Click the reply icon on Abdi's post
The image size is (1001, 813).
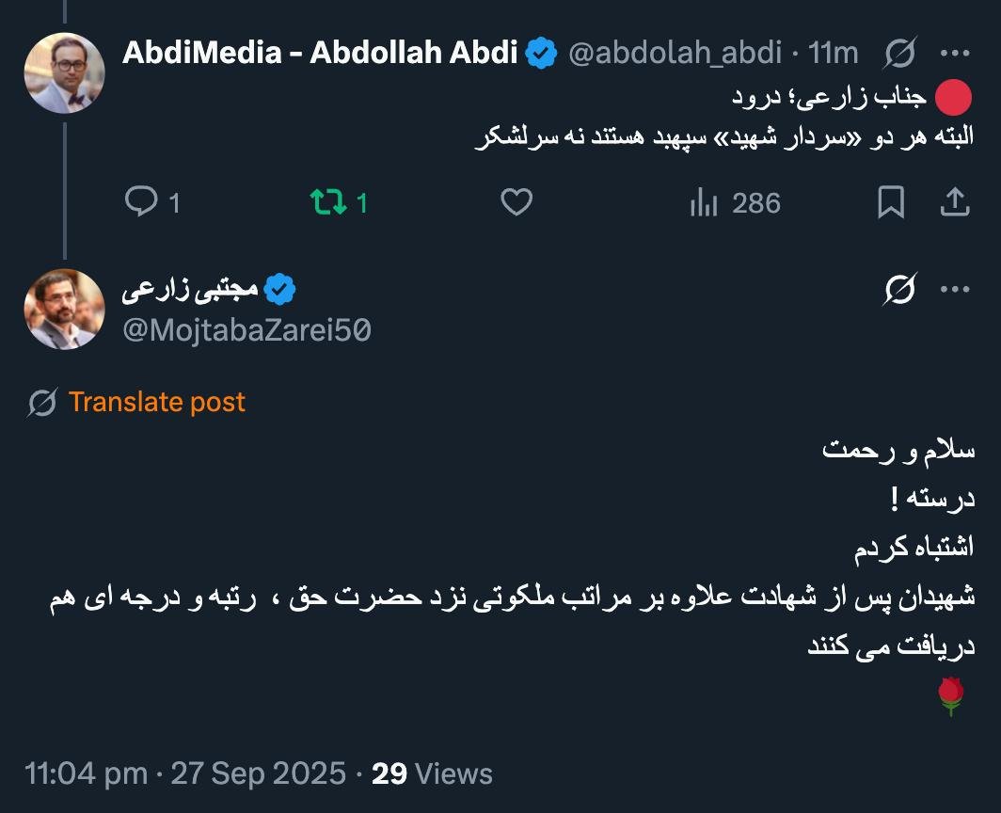pos(140,202)
